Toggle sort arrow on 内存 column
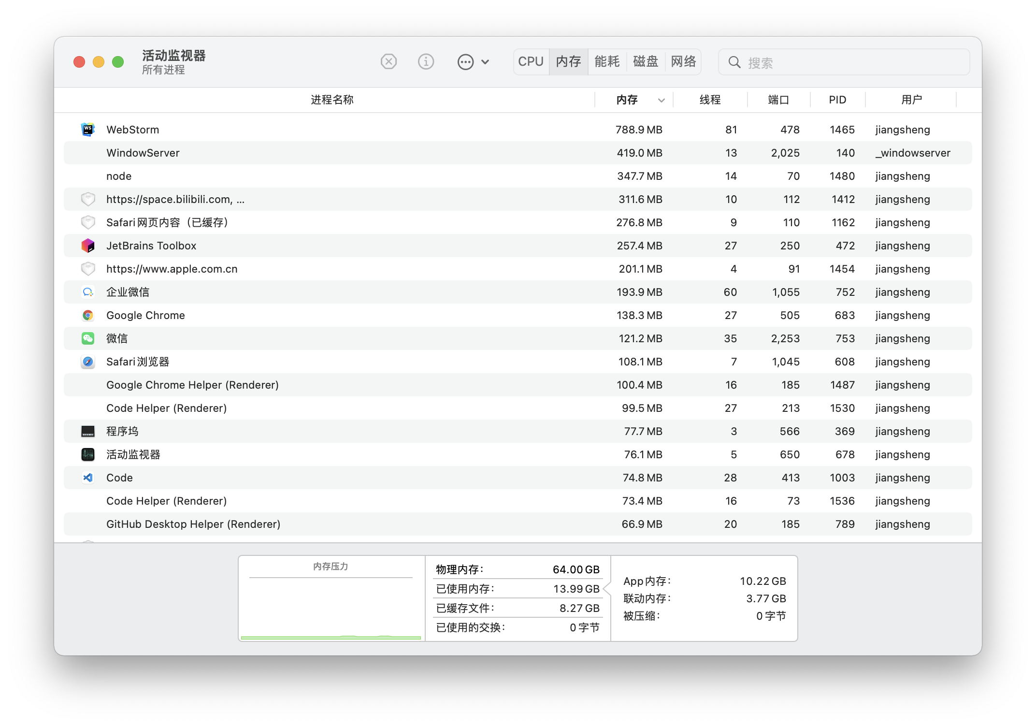 (661, 100)
